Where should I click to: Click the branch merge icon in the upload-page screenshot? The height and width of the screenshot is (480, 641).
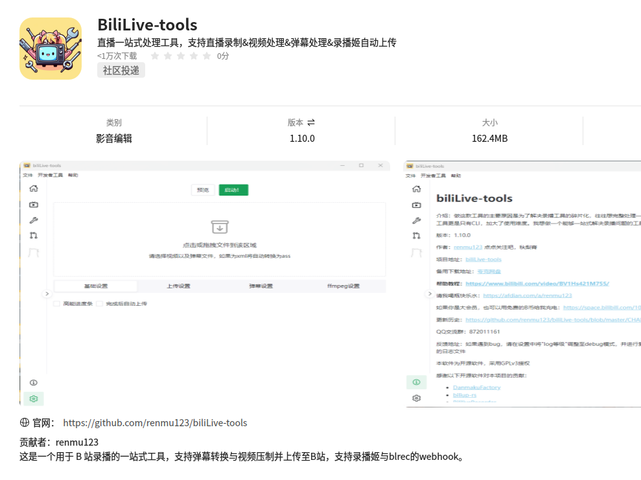pos(34,235)
